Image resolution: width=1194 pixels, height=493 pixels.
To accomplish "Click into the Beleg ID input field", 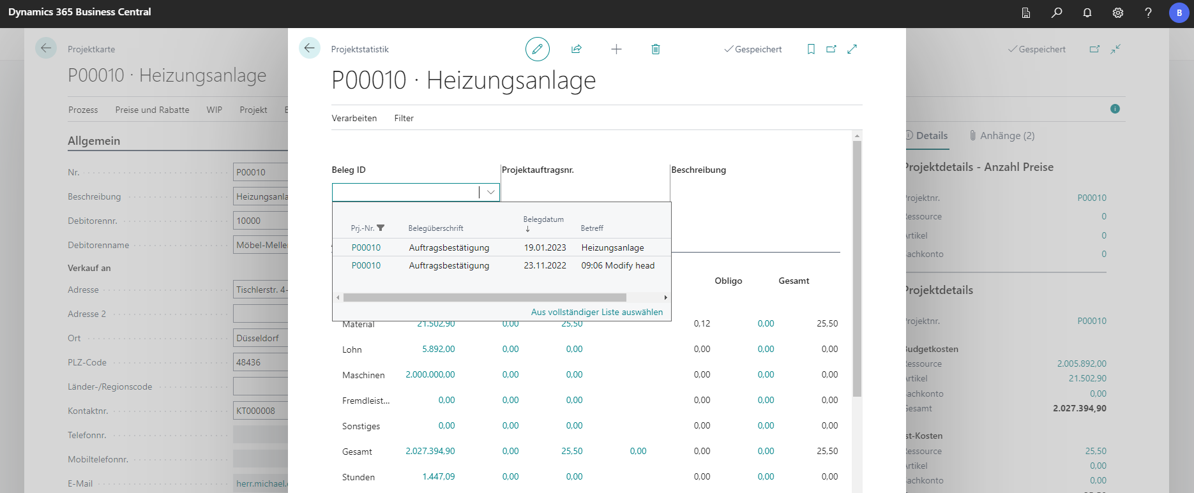I will click(x=405, y=192).
